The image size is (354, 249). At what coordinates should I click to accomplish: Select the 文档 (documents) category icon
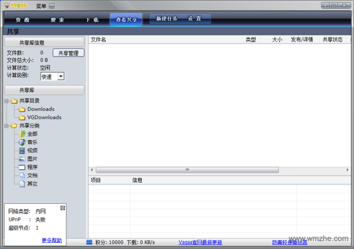pyautogui.click(x=22, y=176)
